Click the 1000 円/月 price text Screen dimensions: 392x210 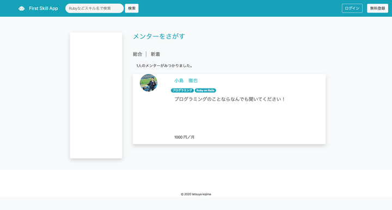click(x=184, y=137)
